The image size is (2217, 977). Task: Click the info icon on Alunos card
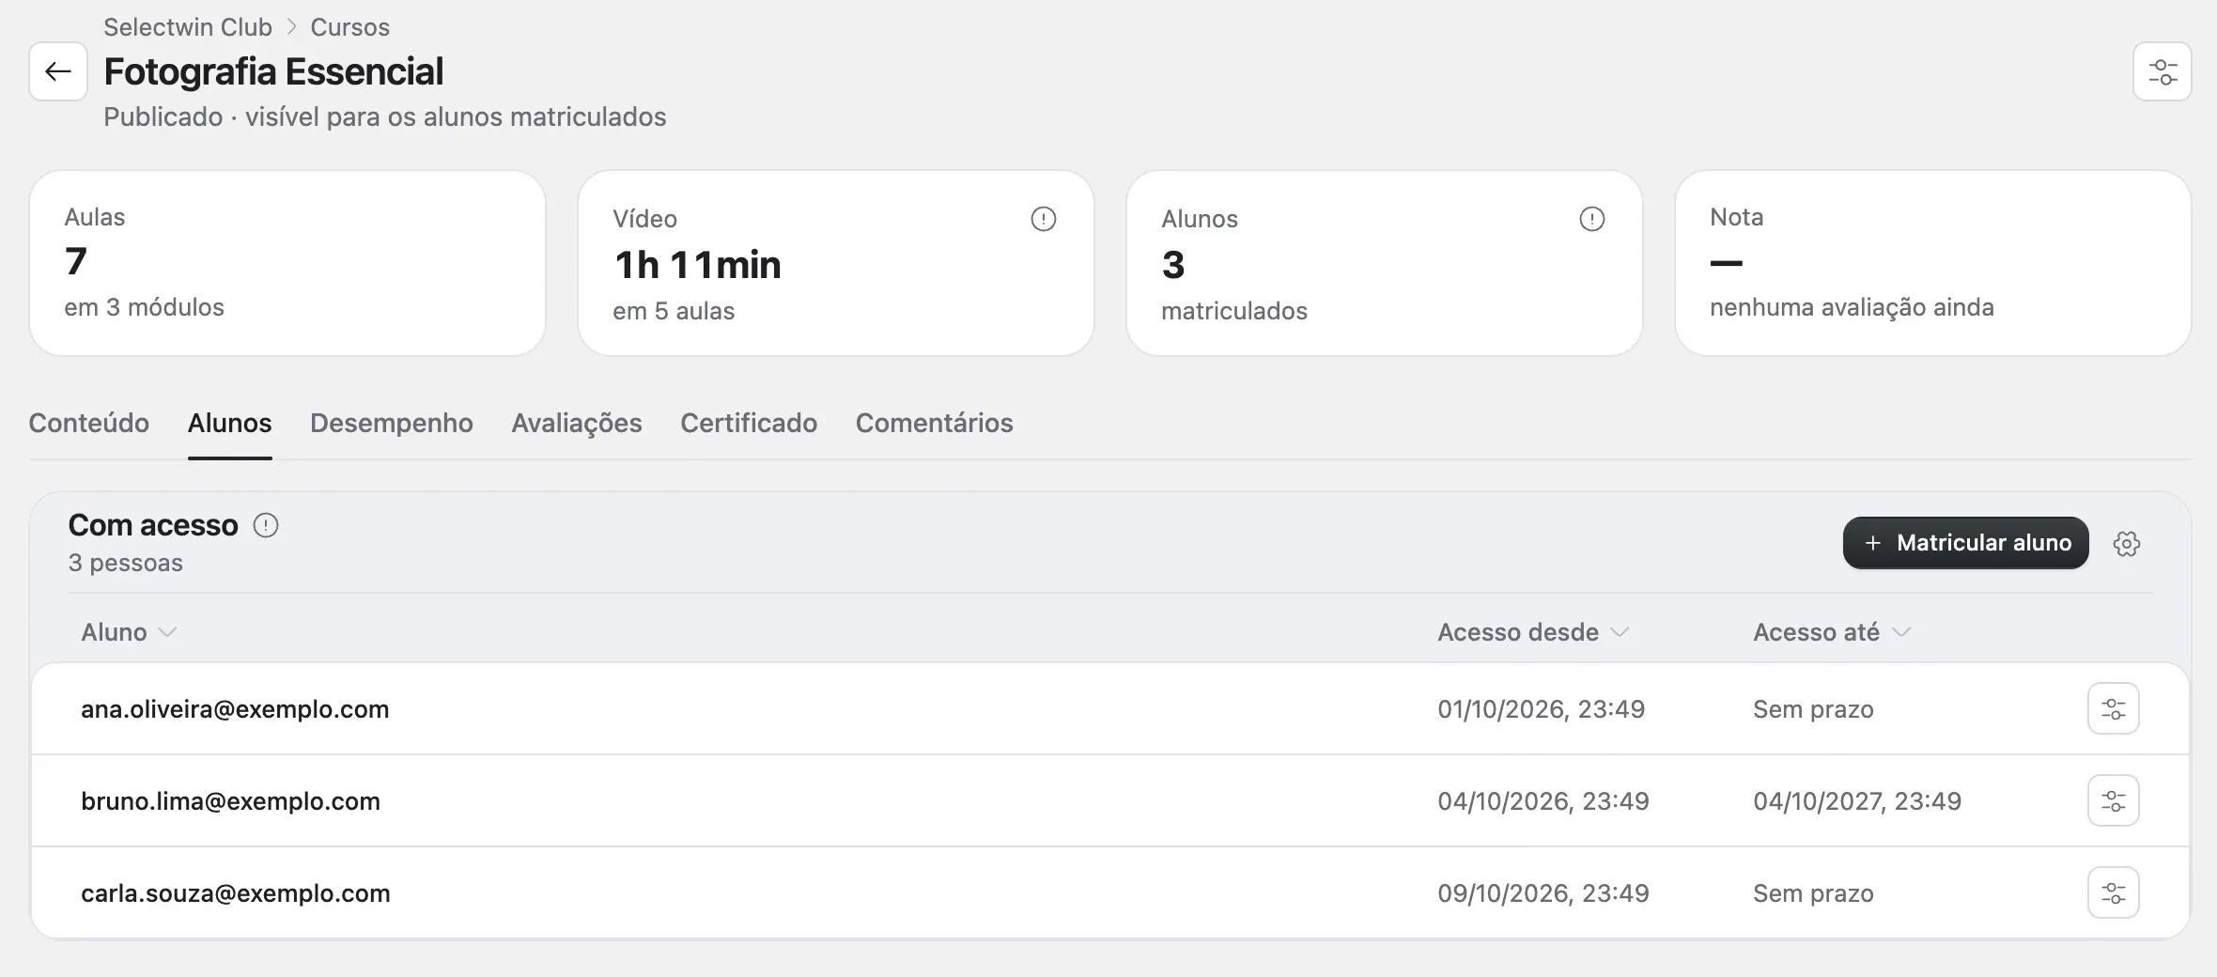click(1591, 219)
